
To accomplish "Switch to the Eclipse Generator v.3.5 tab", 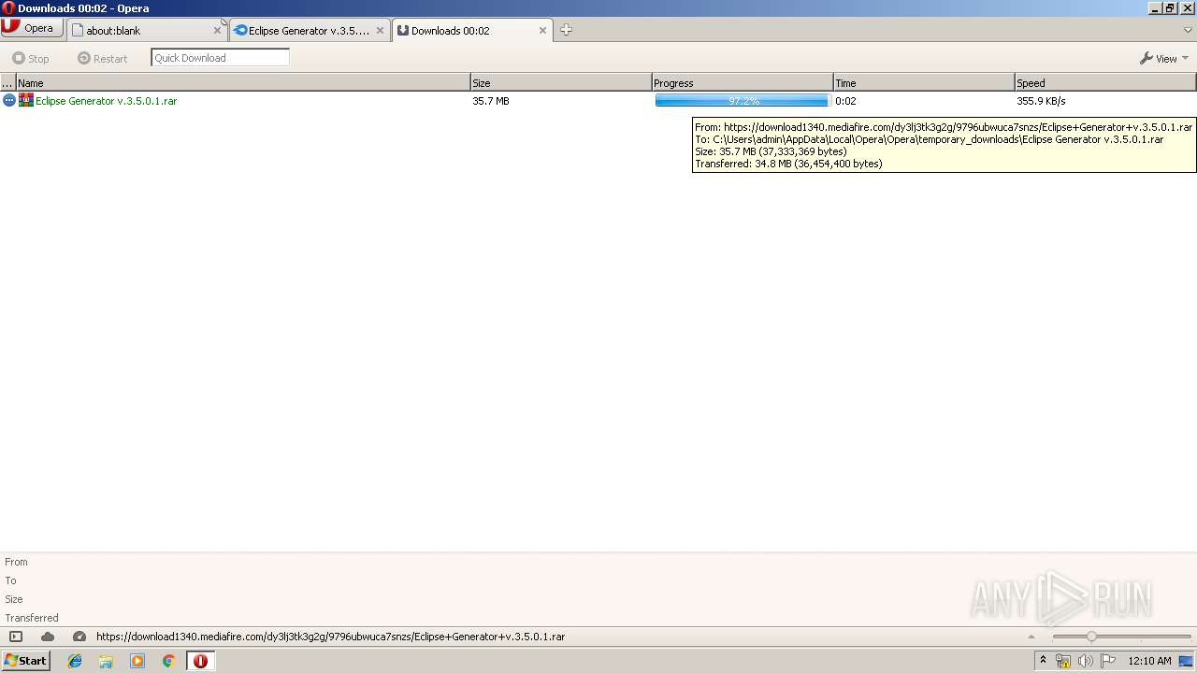I will pyautogui.click(x=309, y=30).
